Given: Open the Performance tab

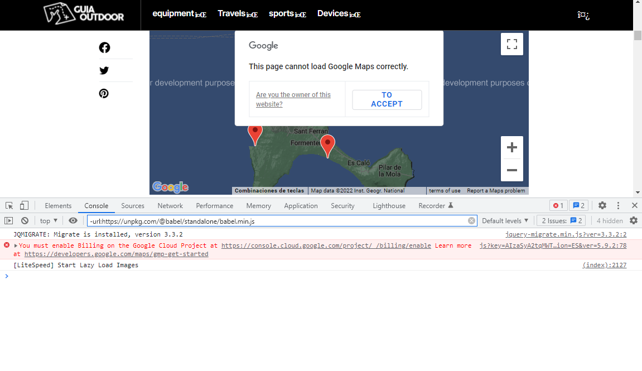Looking at the screenshot, I should (215, 205).
